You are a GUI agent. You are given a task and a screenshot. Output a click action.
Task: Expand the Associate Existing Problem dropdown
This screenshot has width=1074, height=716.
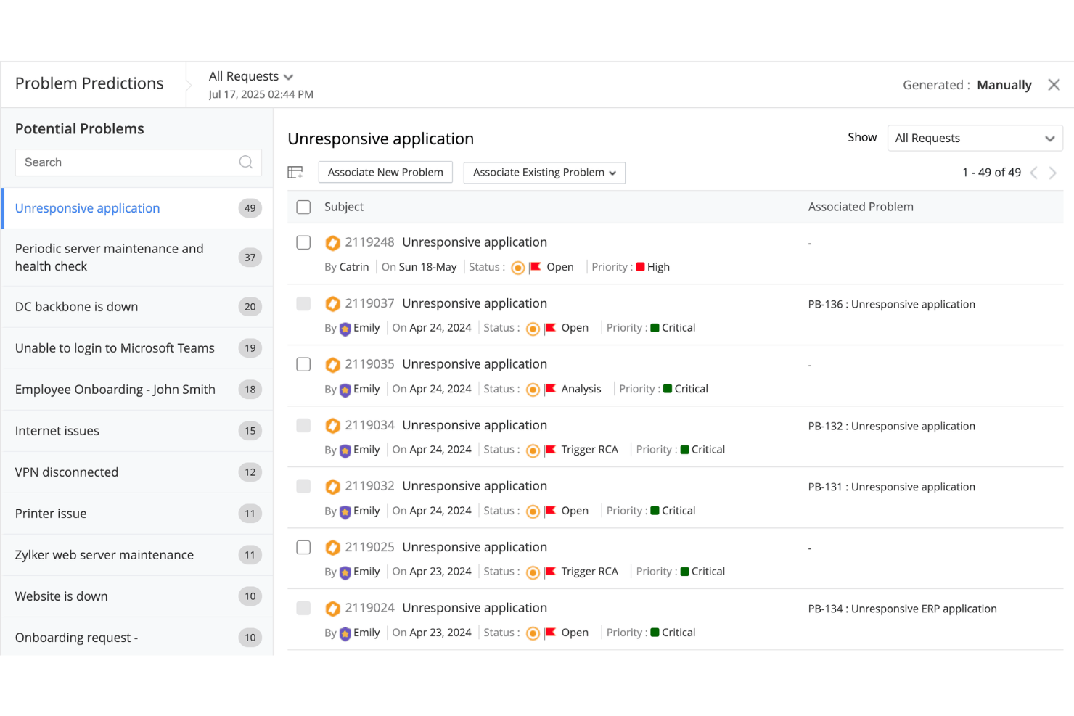(x=544, y=173)
